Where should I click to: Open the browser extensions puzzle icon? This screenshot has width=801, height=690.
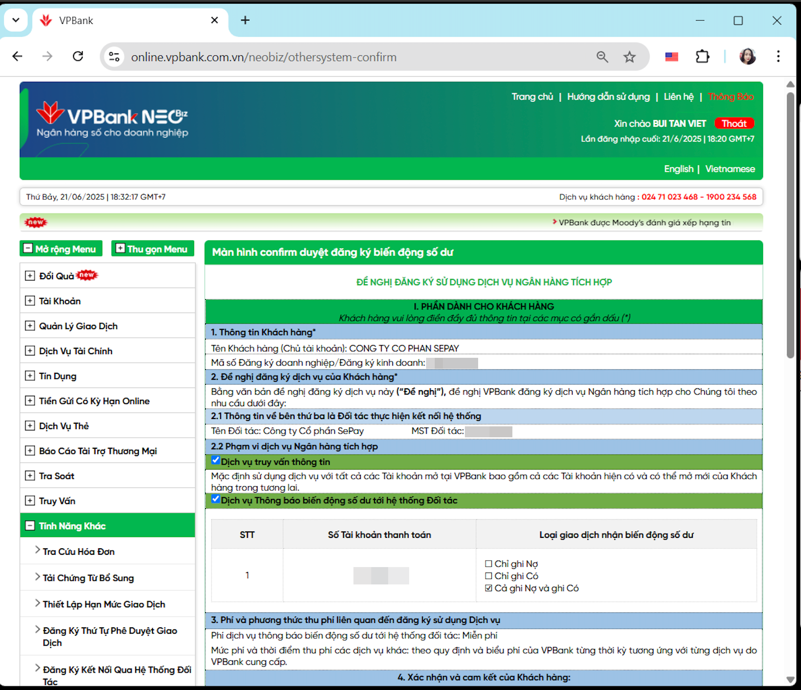point(702,57)
